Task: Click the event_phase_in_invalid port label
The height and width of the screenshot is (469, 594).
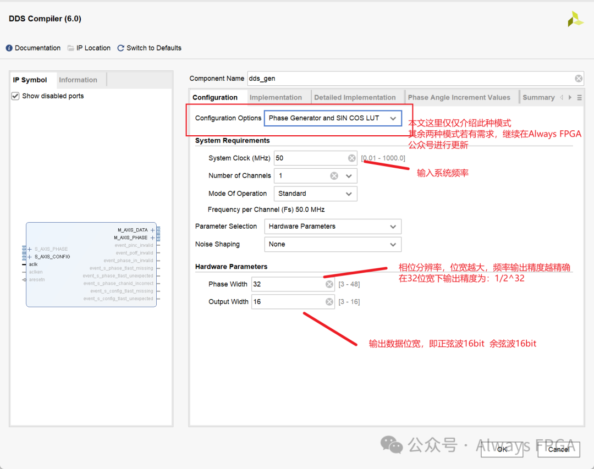Action: tap(128, 261)
